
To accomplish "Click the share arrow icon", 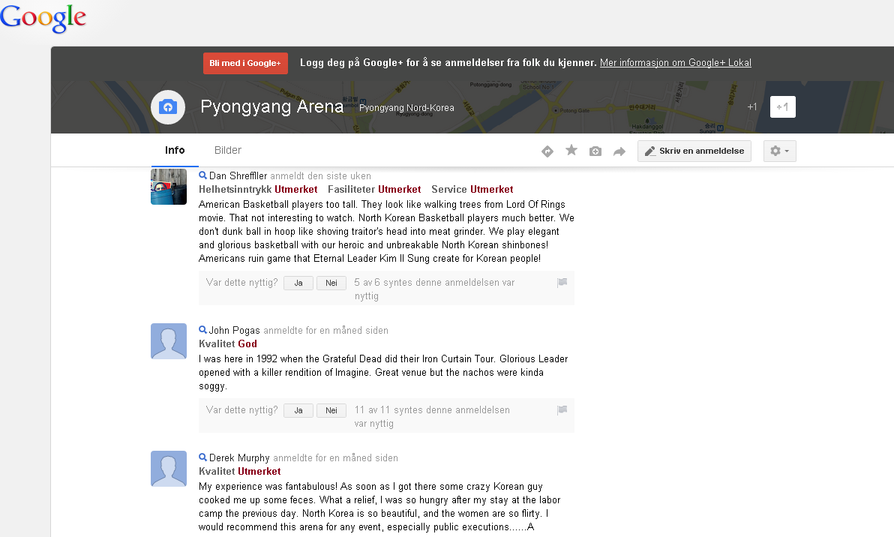I will pyautogui.click(x=619, y=151).
